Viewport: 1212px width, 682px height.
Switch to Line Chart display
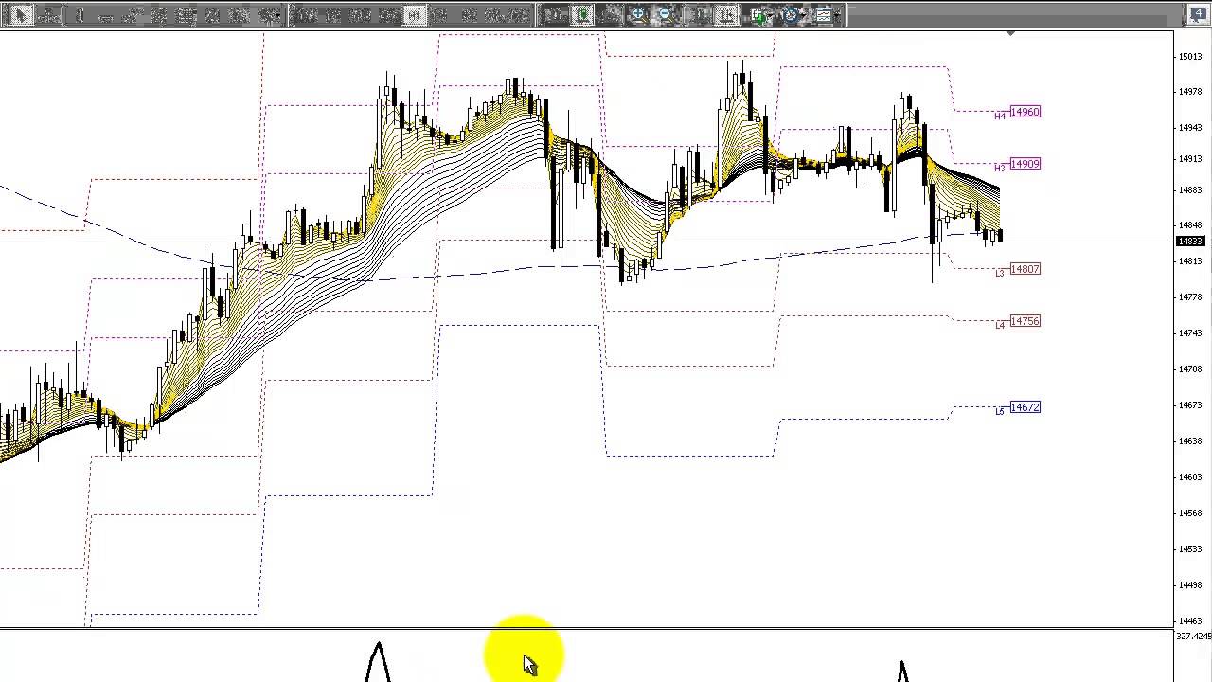610,15
